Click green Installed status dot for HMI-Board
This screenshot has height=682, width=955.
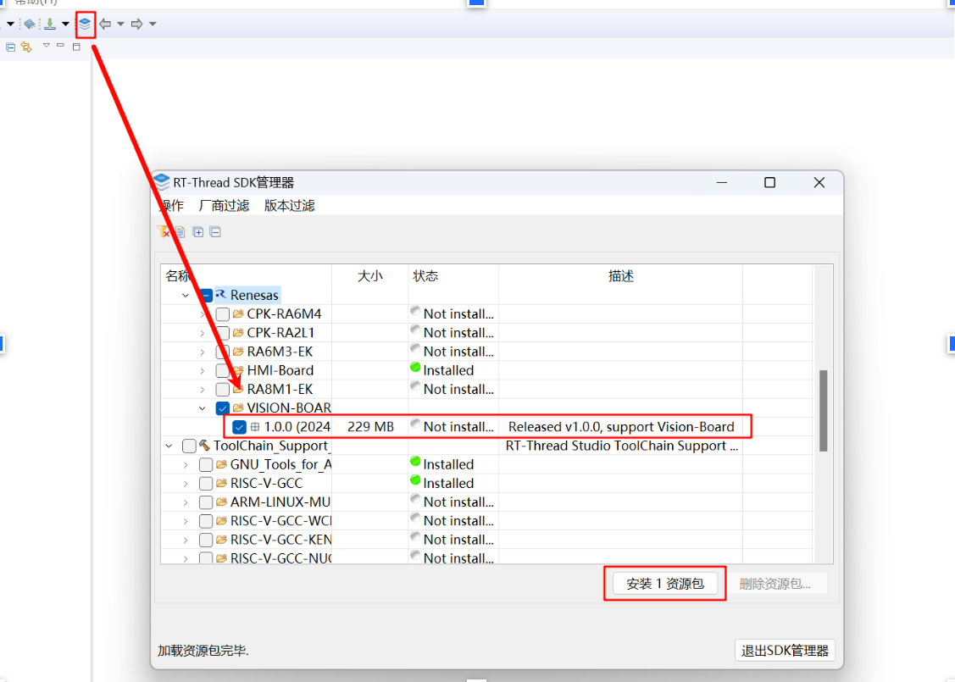(x=415, y=367)
